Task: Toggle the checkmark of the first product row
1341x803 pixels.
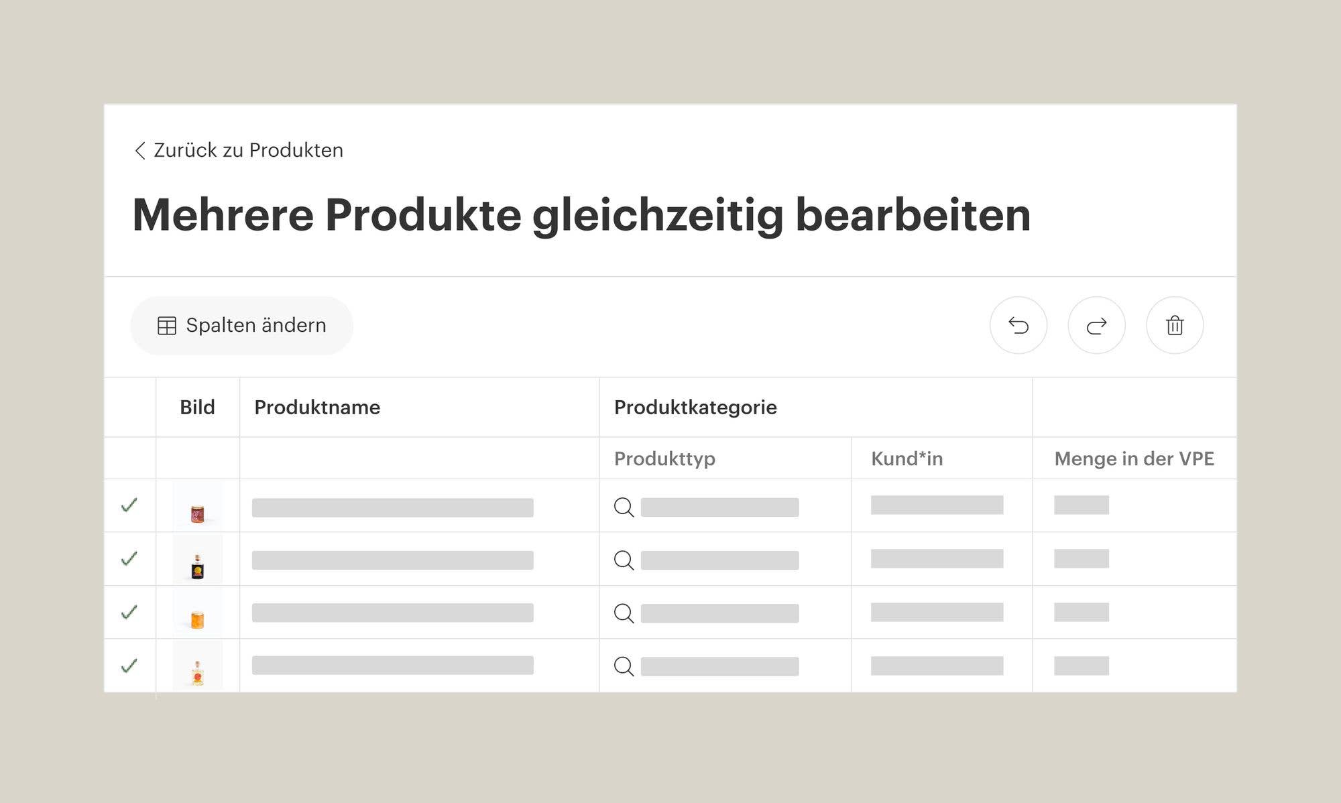Action: [x=129, y=505]
